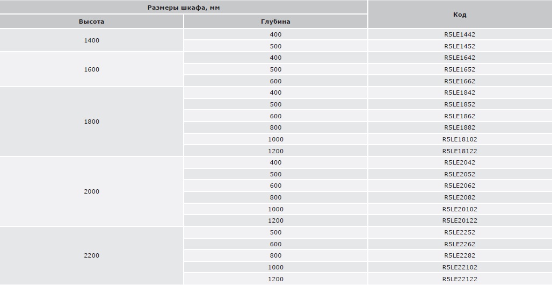Select the R5LE2282 code cell
552x285 pixels.
tap(460, 255)
